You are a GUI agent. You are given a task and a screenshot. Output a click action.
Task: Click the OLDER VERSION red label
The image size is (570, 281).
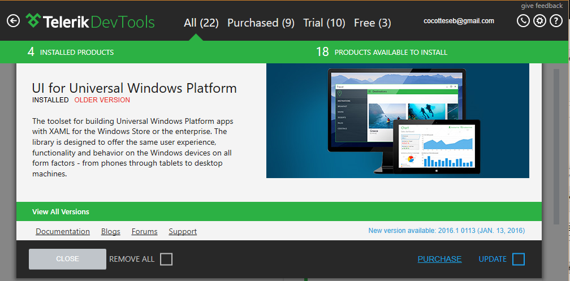[x=102, y=100]
